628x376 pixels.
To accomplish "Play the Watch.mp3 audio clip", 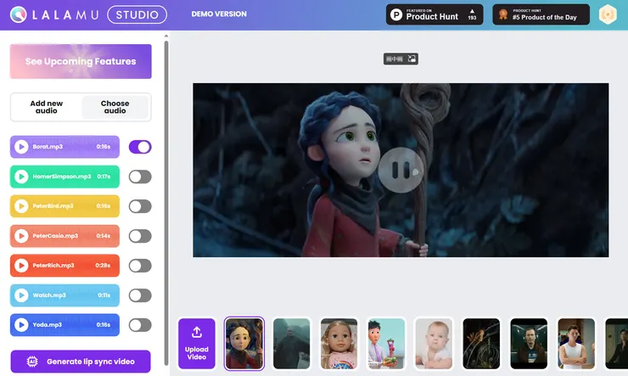I will coord(21,295).
